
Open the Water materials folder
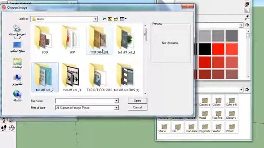(x=218, y=128)
